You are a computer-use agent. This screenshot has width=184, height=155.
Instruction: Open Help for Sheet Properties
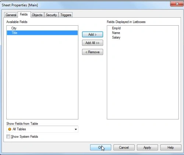pos(171,148)
